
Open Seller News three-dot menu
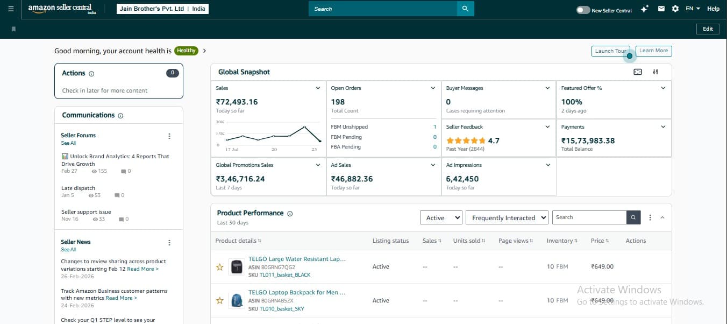click(169, 243)
